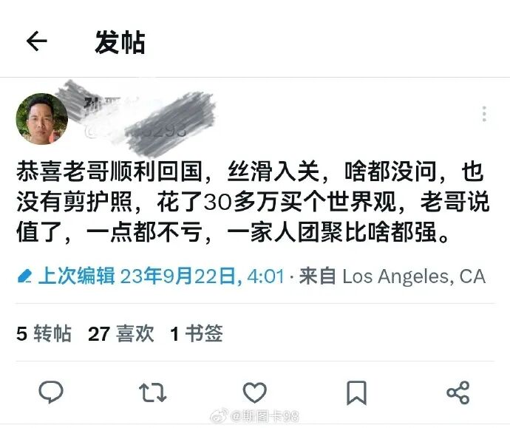Open the 1 书签 count
Image resolution: width=510 pixels, height=428 pixels.
pos(197,333)
